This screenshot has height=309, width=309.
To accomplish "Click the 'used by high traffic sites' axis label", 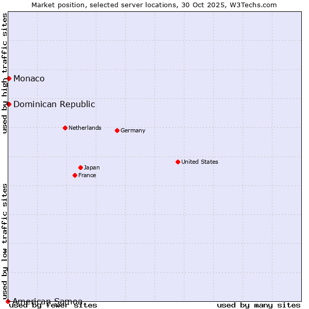I will (5, 73).
